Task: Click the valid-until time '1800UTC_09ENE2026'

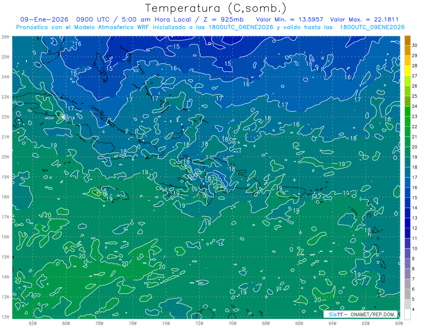Action: click(372, 27)
